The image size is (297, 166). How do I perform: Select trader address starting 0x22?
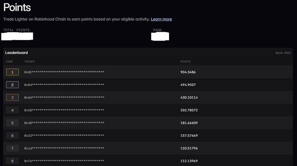(x=64, y=136)
